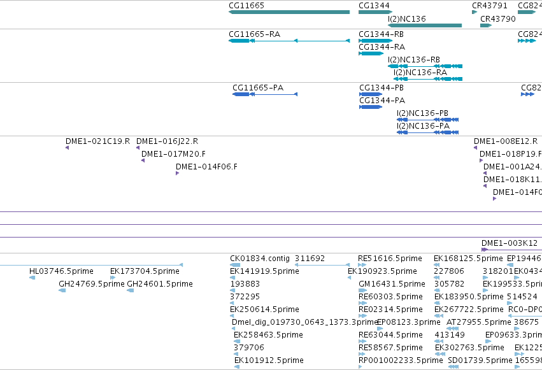Image resolution: width=542 pixels, height=370 pixels.
Task: Click the DME1-021C19.R marker triangle
Action: pyautogui.click(x=67, y=148)
